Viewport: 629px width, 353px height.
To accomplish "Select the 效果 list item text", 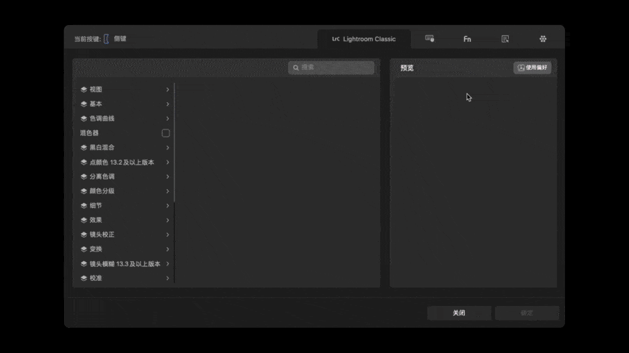I will pos(96,220).
